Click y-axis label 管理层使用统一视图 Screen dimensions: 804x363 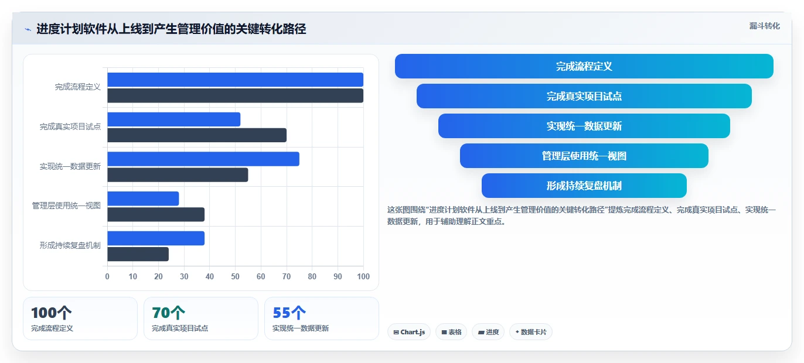coord(66,206)
